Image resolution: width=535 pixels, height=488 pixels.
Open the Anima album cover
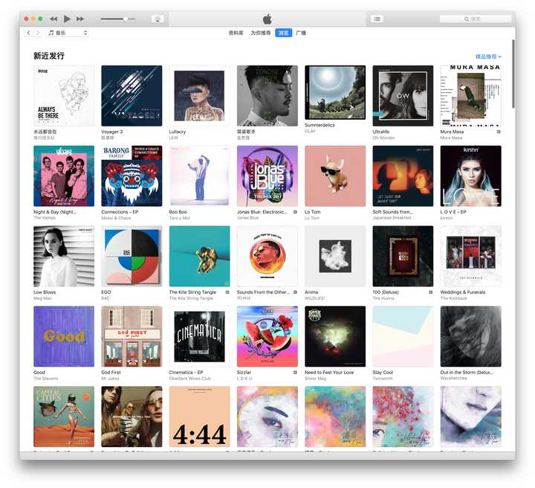(335, 257)
